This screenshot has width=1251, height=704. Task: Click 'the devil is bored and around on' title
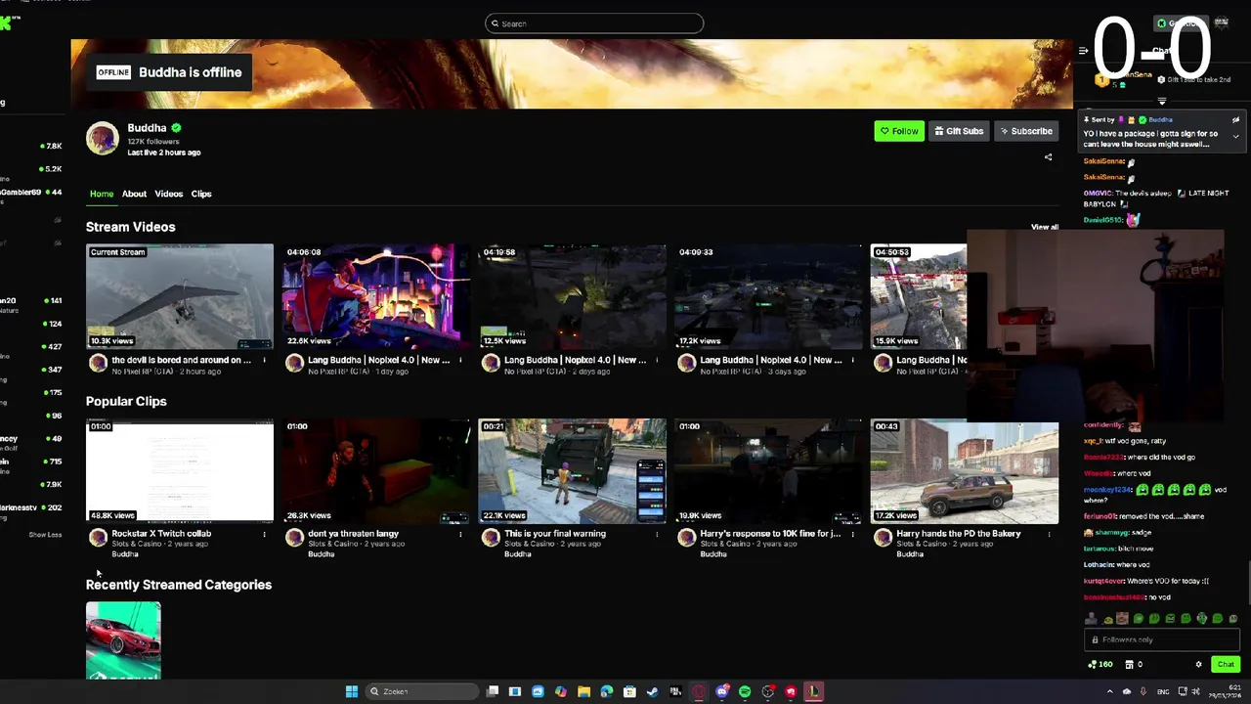point(182,360)
